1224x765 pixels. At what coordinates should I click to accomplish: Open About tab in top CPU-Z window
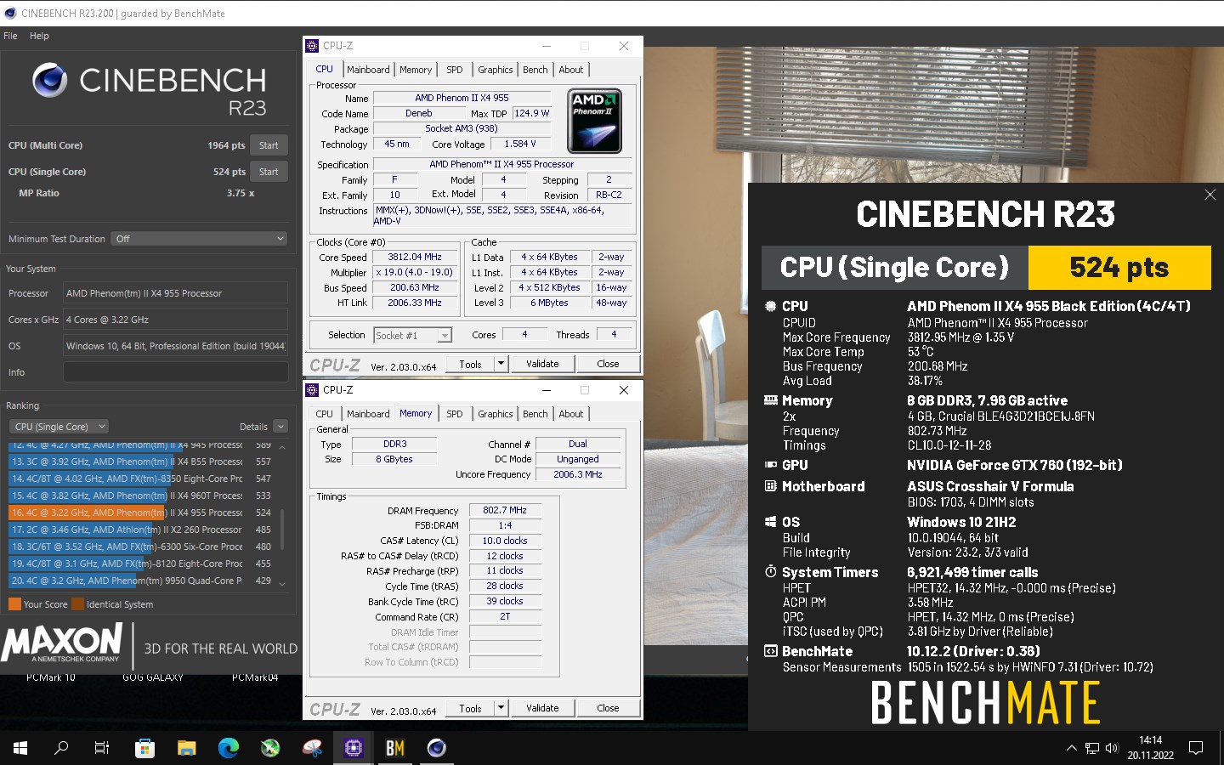(571, 70)
